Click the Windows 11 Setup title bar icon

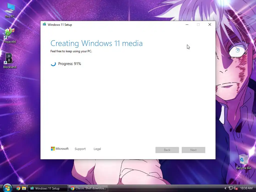[x=44, y=24]
